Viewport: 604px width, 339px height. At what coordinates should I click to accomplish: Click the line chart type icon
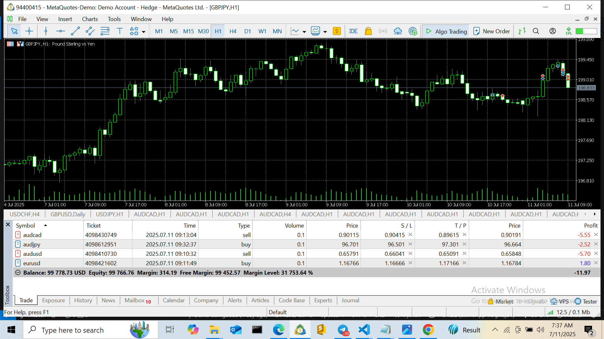point(295,31)
